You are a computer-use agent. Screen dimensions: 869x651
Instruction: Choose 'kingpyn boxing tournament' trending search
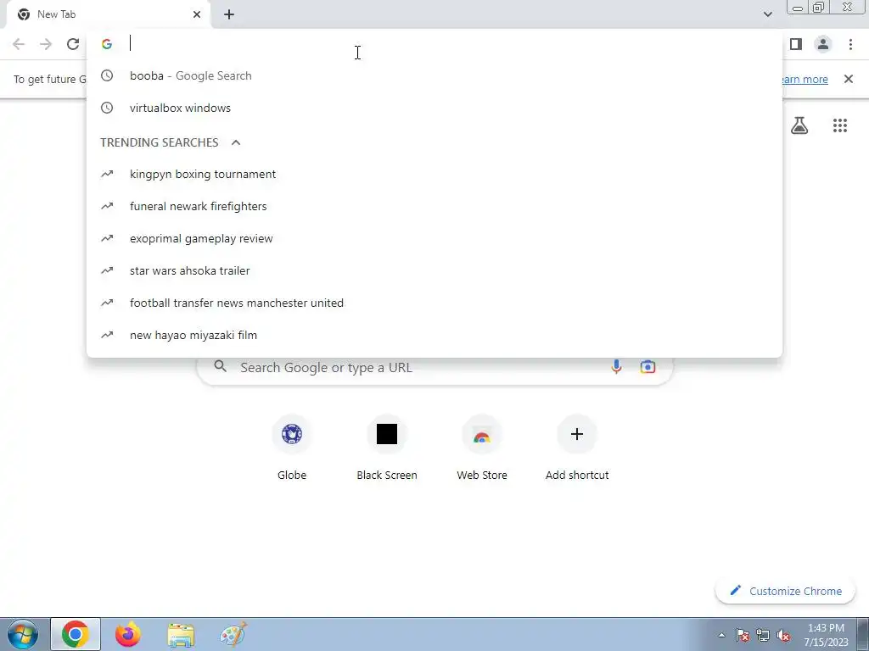pos(434,174)
